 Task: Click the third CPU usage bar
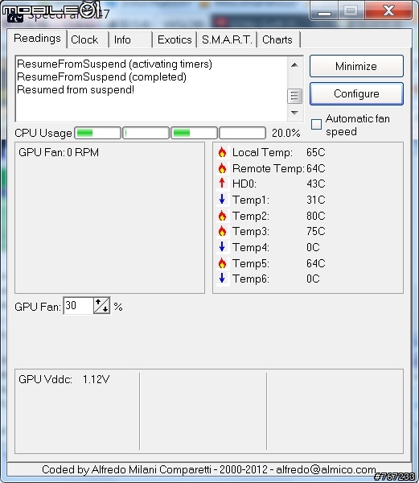pyautogui.click(x=194, y=133)
